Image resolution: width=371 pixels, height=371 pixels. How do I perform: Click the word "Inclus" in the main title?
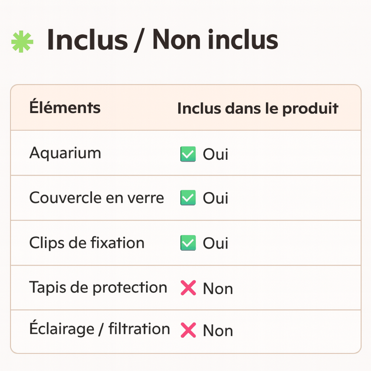click(x=87, y=40)
